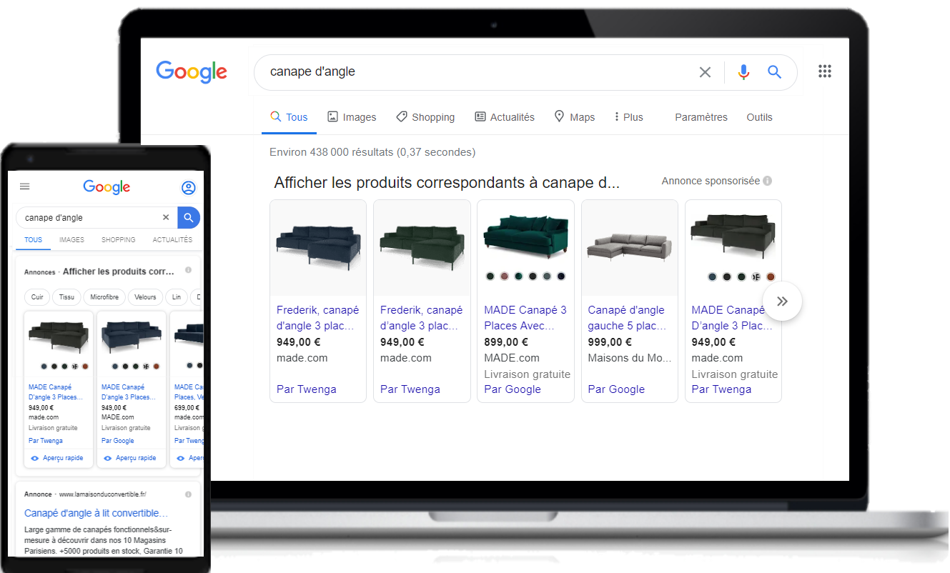Open the navy blue Frederik sofa image on the laptop
This screenshot has height=573, width=950.
(x=318, y=248)
